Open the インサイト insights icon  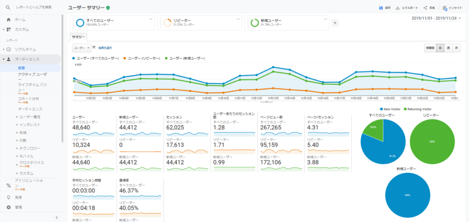(x=445, y=8)
